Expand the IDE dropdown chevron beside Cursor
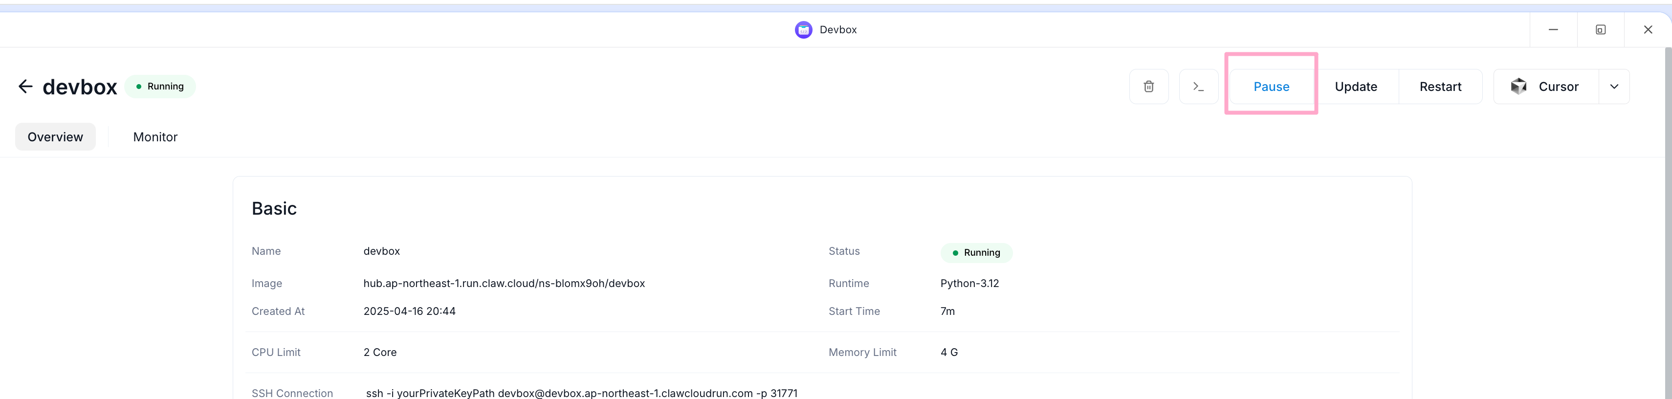The image size is (1672, 399). (x=1614, y=86)
